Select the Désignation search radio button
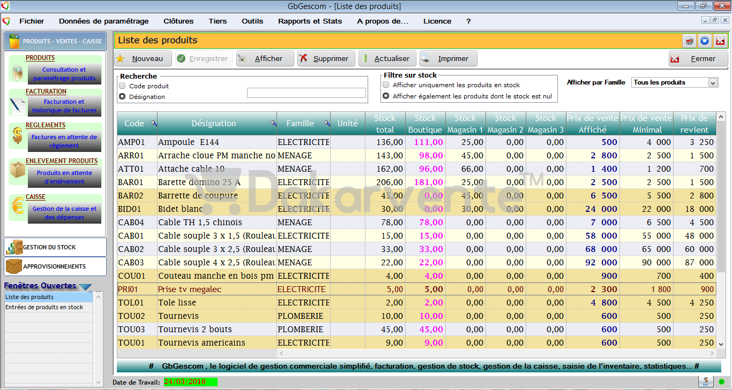Viewport: 732px width, 390px height. tap(123, 97)
